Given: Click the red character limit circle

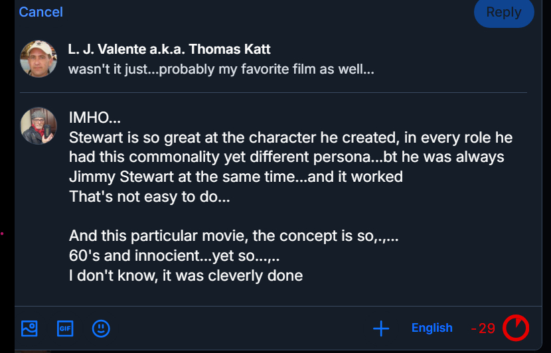Looking at the screenshot, I should click(x=516, y=328).
